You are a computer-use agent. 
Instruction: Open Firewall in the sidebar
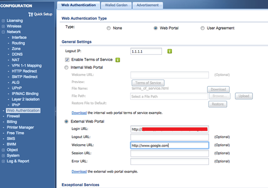point(13,116)
